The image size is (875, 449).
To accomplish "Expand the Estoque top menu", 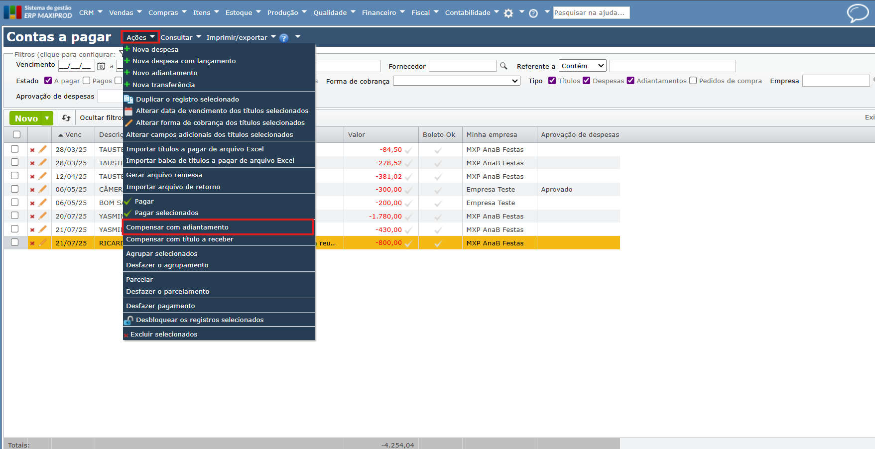I will (x=243, y=12).
